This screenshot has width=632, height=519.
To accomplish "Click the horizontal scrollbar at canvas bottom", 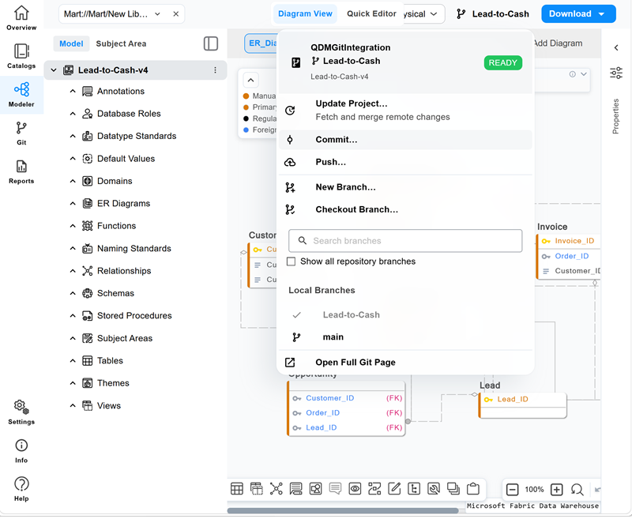I will click(343, 510).
